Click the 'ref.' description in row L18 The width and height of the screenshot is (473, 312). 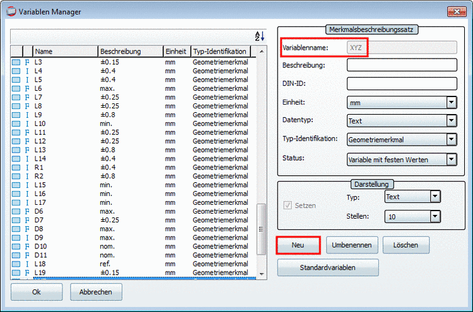click(105, 263)
